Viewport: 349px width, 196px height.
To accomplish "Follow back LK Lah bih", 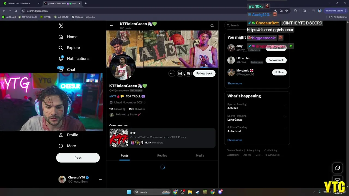I will 276,60.
